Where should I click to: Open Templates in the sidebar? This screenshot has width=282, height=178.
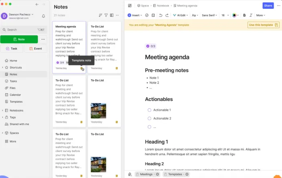[x=16, y=102]
